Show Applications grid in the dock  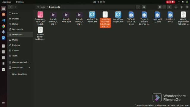click(4, 103)
